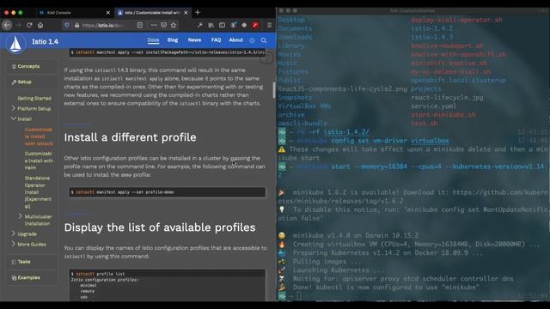Bookmark this page with star icon

(x=174, y=25)
